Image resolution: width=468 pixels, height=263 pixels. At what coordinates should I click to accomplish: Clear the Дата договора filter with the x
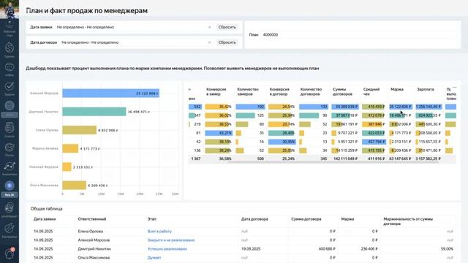[209, 42]
